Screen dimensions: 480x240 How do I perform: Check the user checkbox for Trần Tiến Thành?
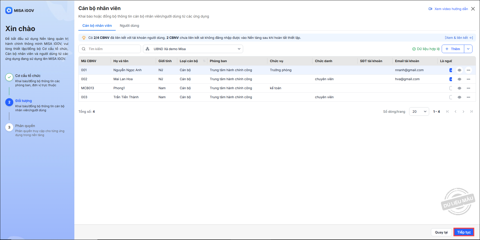pos(451,97)
